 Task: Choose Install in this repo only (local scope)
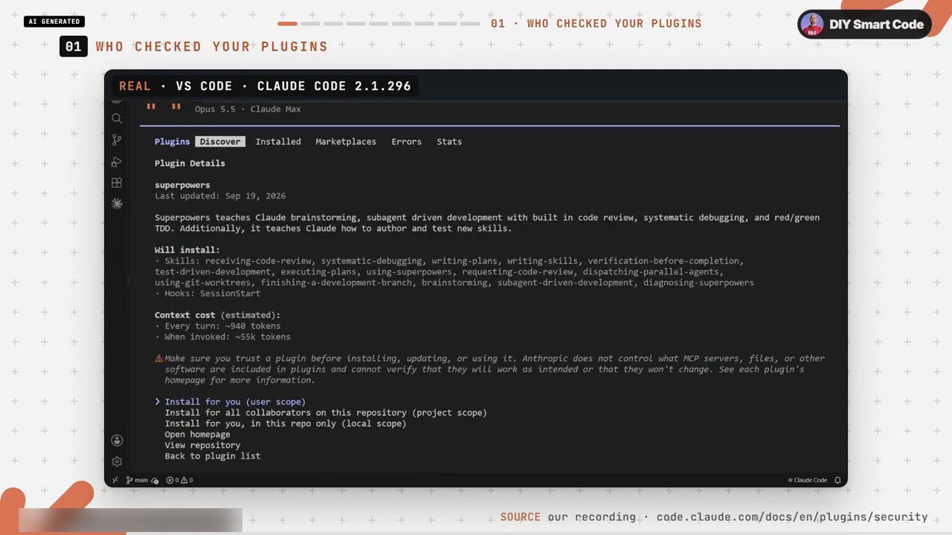click(x=286, y=424)
